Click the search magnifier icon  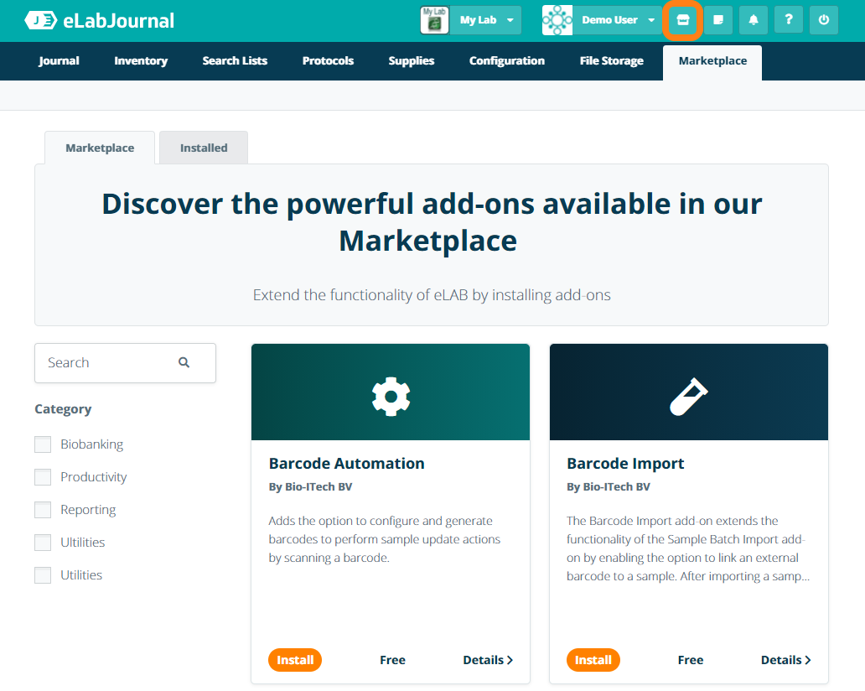pos(184,363)
